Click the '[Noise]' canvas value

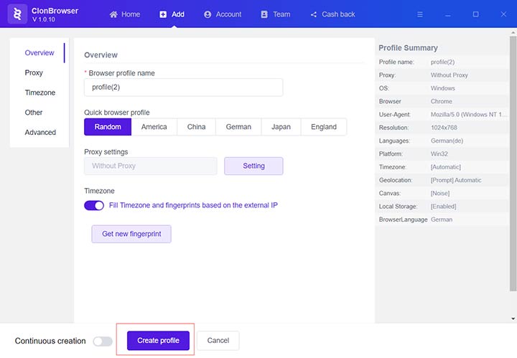pos(440,193)
